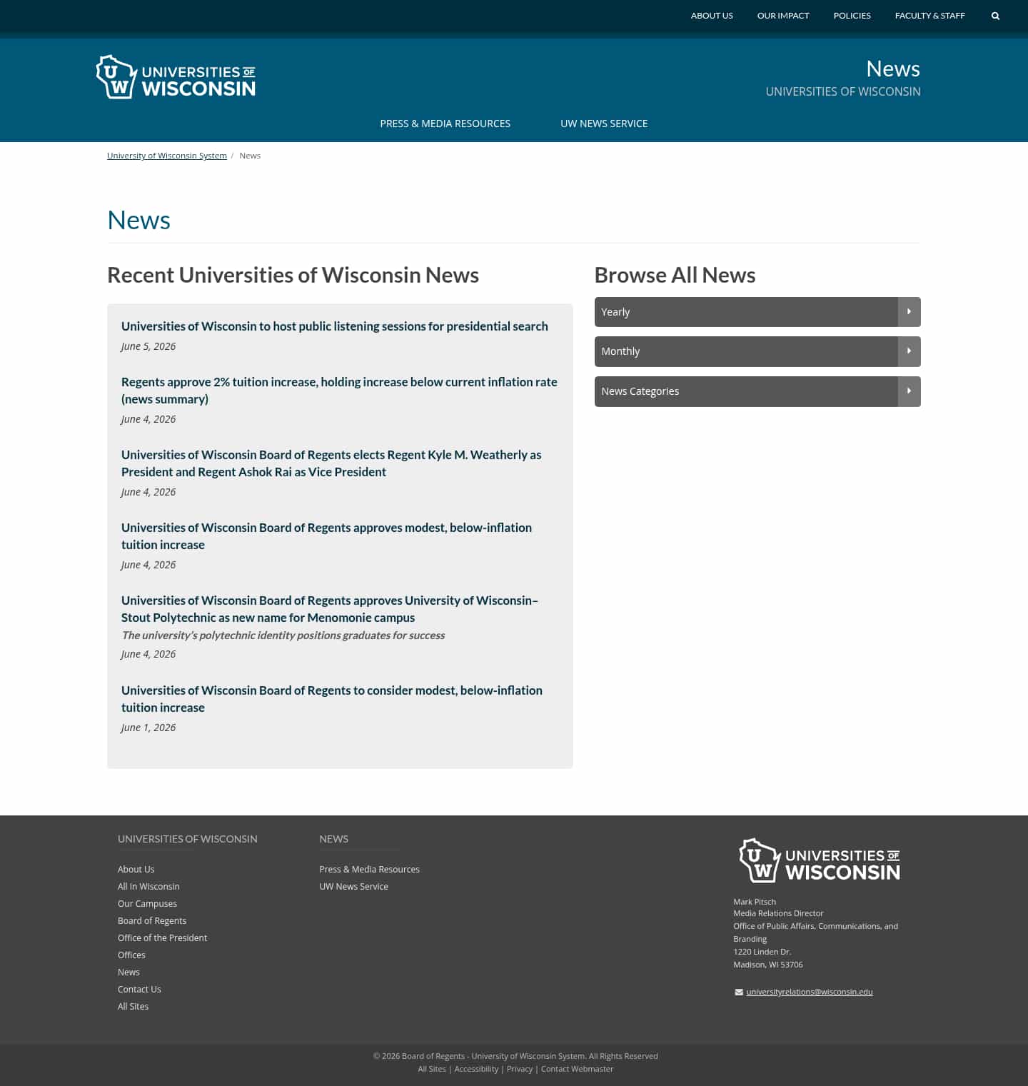1028x1086 pixels.
Task: Click footer All In Wisconsin link
Action: [148, 886]
